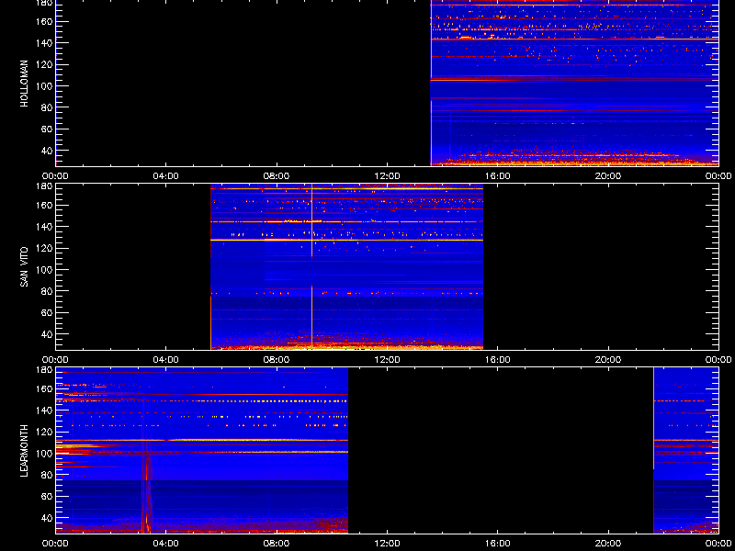Pick 08:00 time label under Learmonth plot
The width and height of the screenshot is (735, 551).
click(x=277, y=544)
